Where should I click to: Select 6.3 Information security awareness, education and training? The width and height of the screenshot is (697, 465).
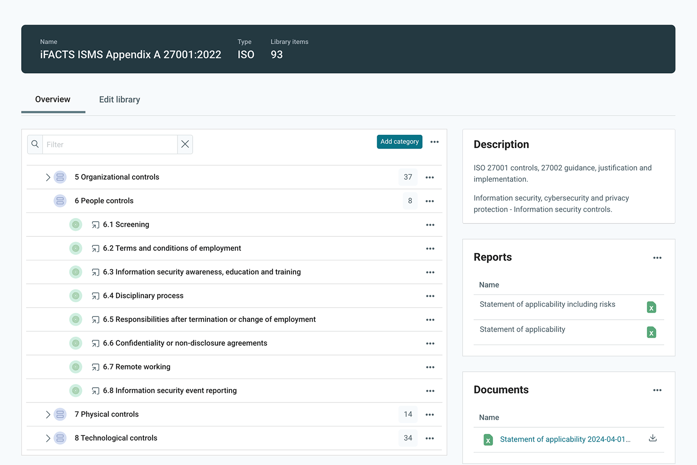tap(201, 272)
